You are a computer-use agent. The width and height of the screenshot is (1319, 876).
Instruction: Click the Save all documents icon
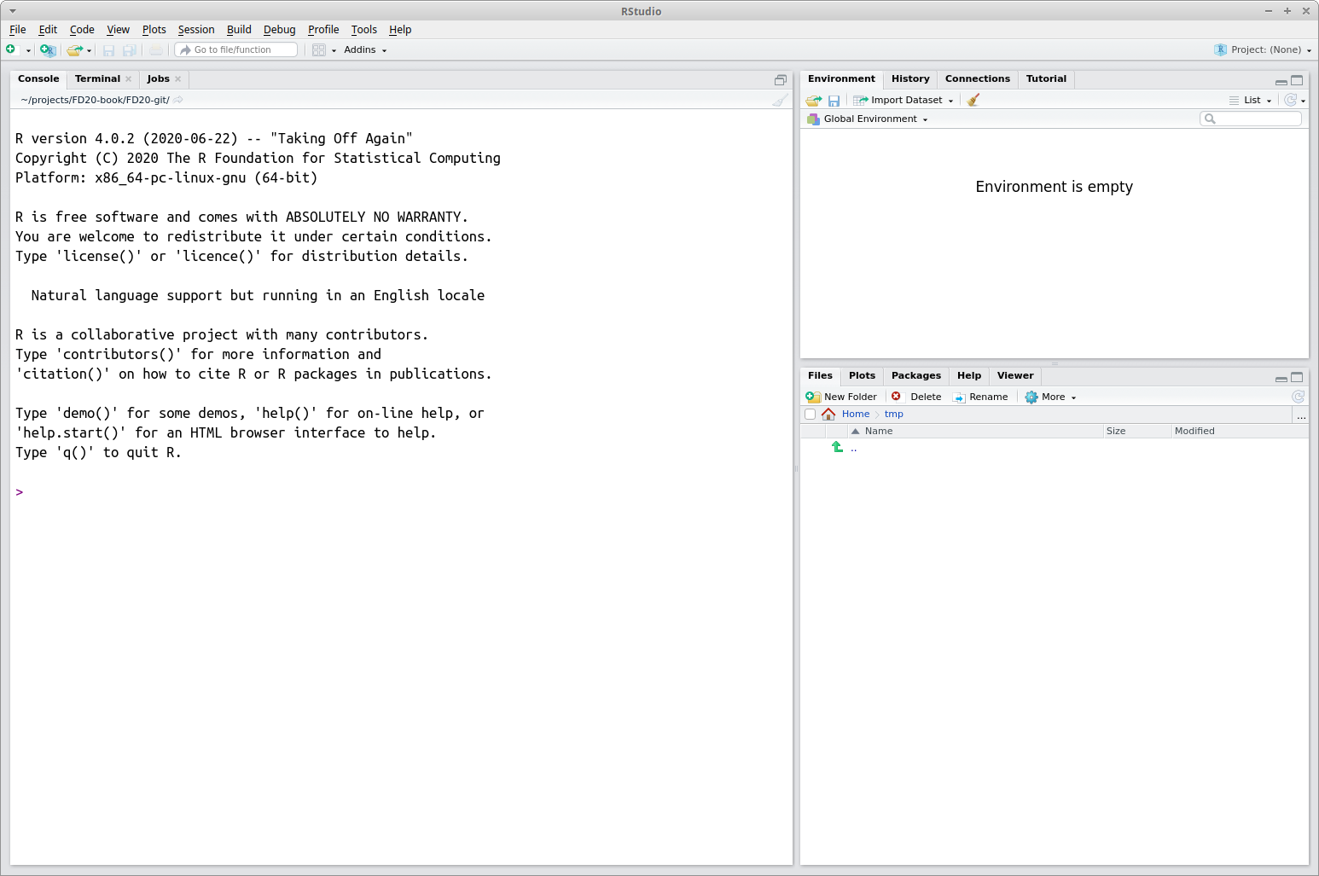[130, 50]
